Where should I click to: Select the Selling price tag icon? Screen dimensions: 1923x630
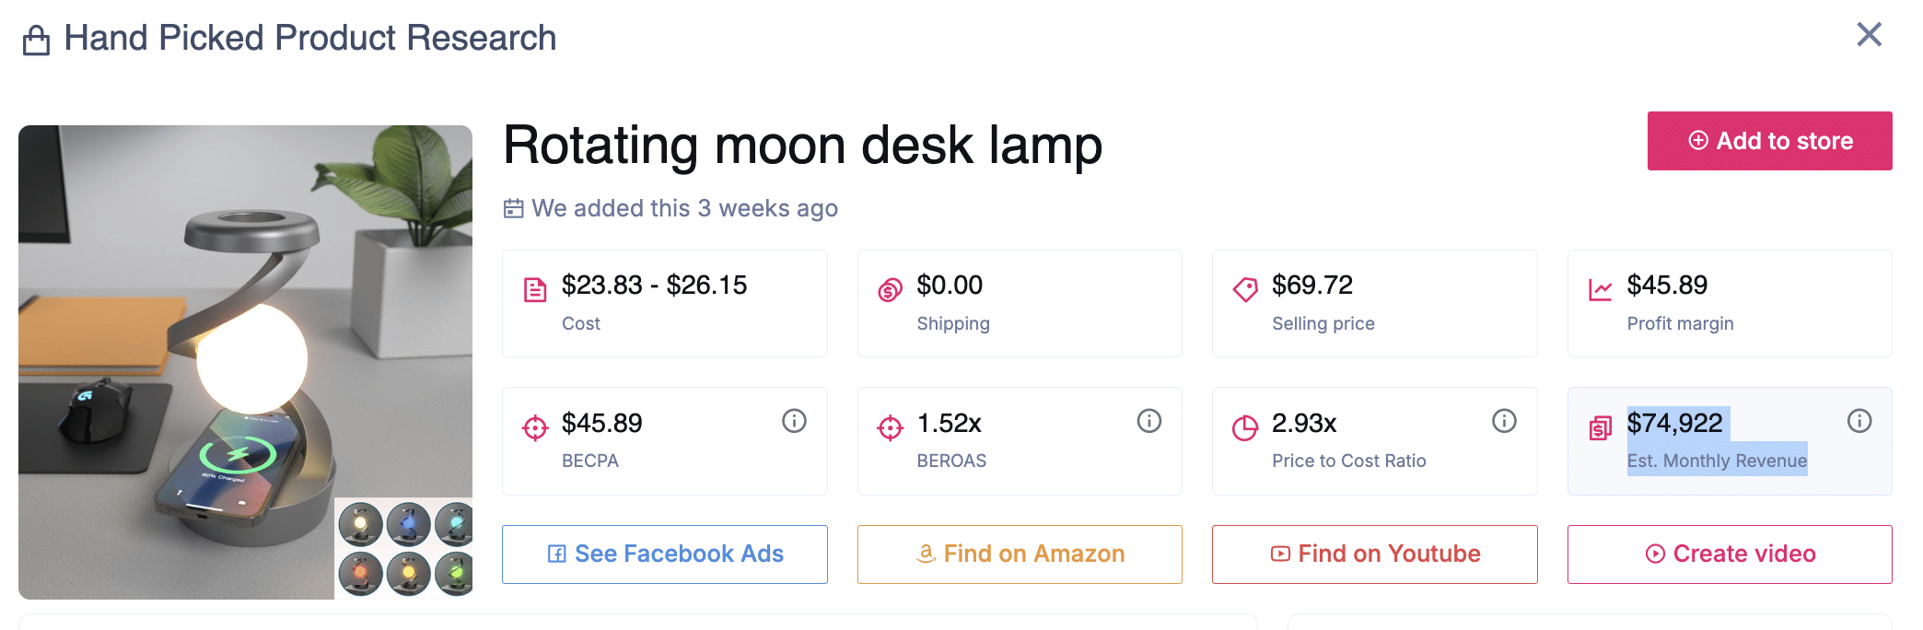(x=1246, y=288)
